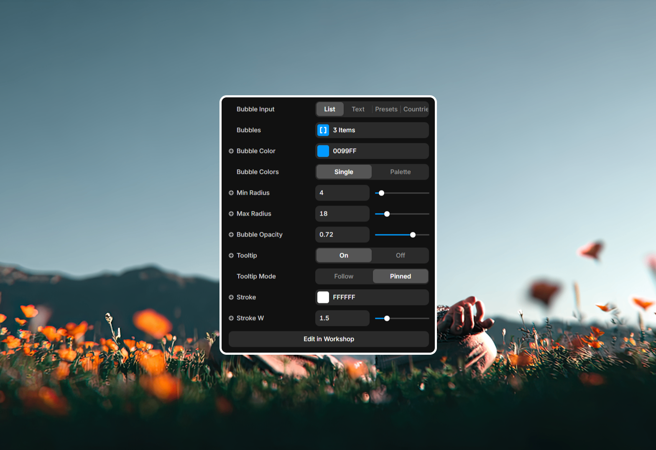Click the plus icon beside Bubble Color
This screenshot has height=450, width=656.
click(x=231, y=151)
